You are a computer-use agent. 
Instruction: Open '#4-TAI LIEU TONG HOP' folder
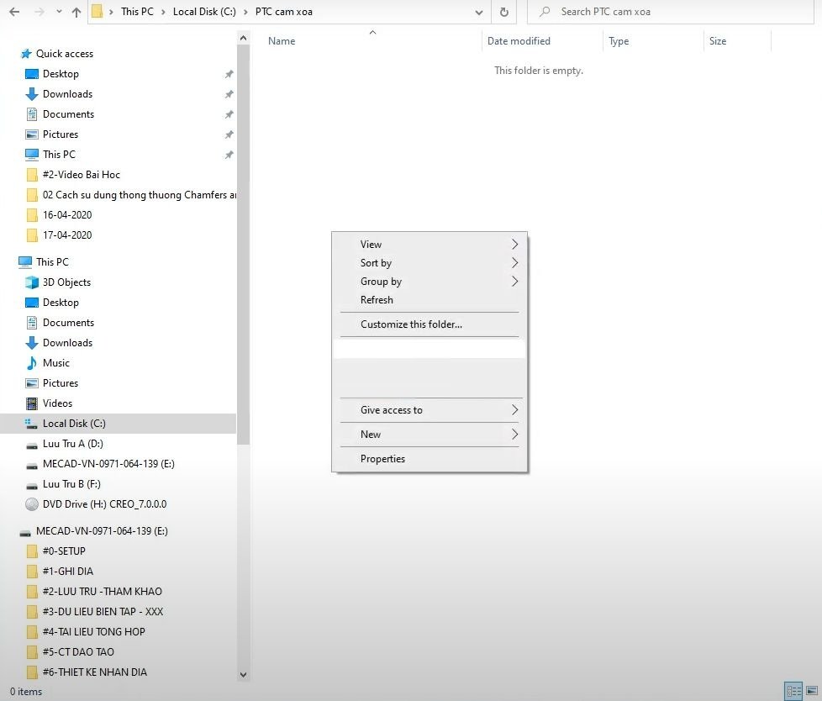[94, 632]
